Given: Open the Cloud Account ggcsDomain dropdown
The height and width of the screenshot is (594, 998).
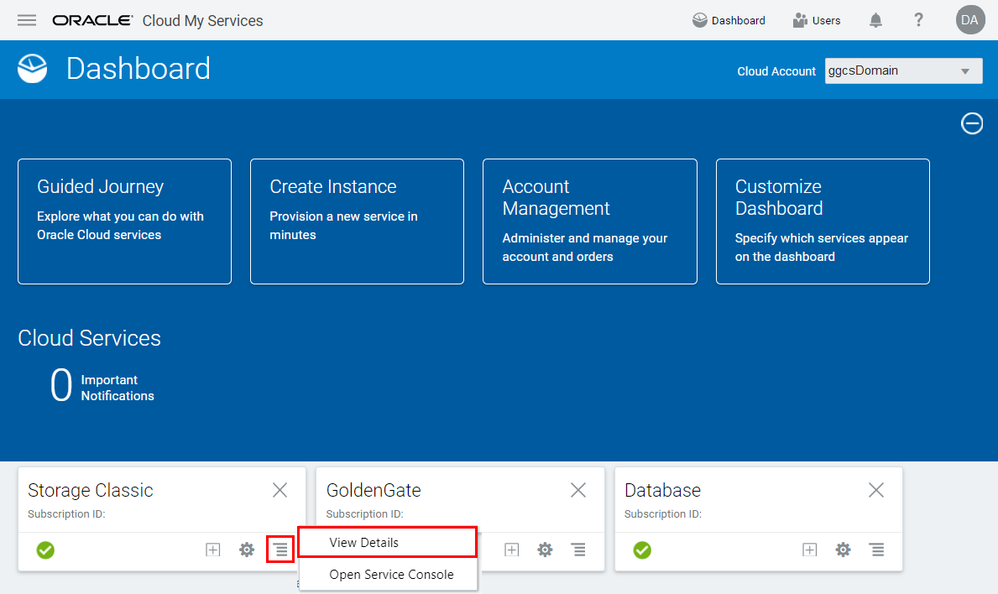Looking at the screenshot, I should click(x=903, y=70).
